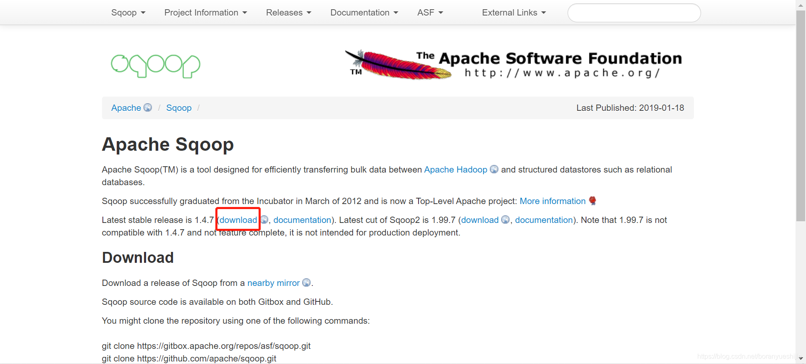Expand the Documentation menu
The height and width of the screenshot is (364, 806).
pos(364,13)
